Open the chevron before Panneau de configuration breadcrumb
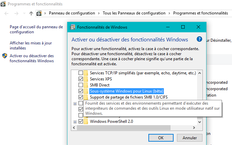 pos(45,13)
